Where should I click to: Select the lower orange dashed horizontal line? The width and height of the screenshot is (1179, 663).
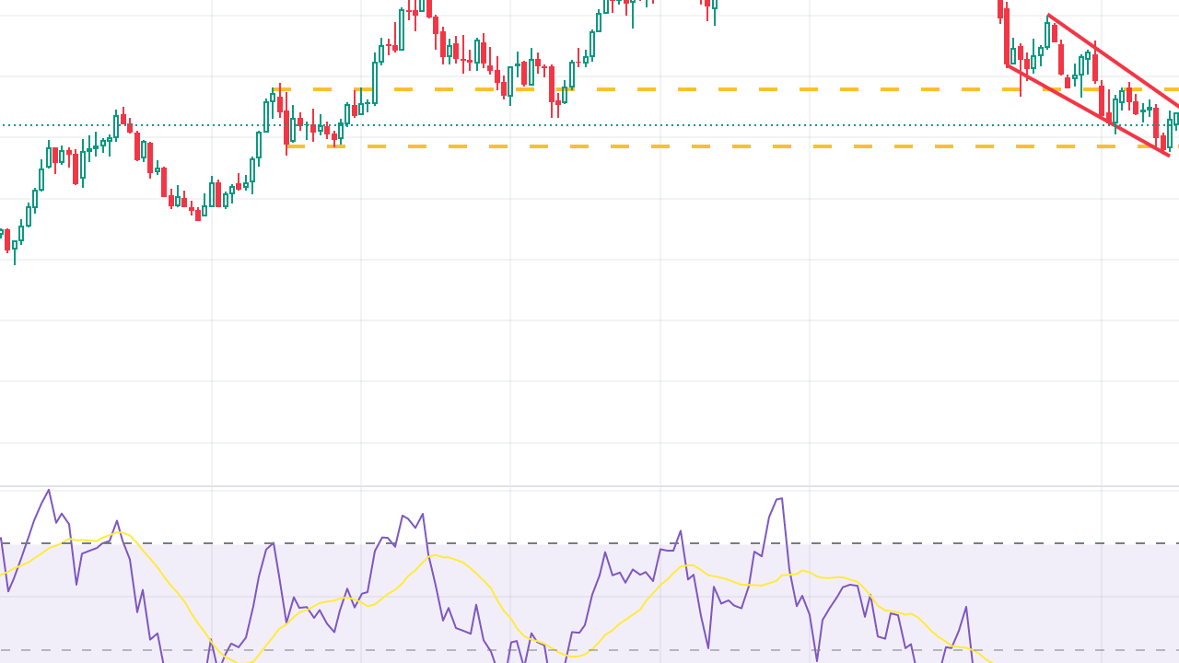click(732, 145)
